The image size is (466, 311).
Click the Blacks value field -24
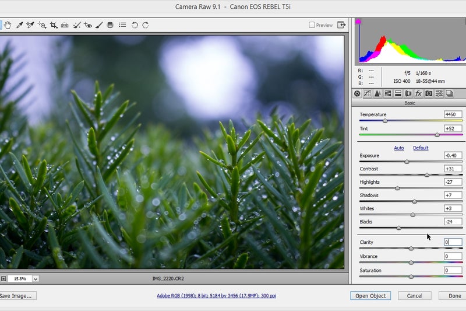point(453,222)
